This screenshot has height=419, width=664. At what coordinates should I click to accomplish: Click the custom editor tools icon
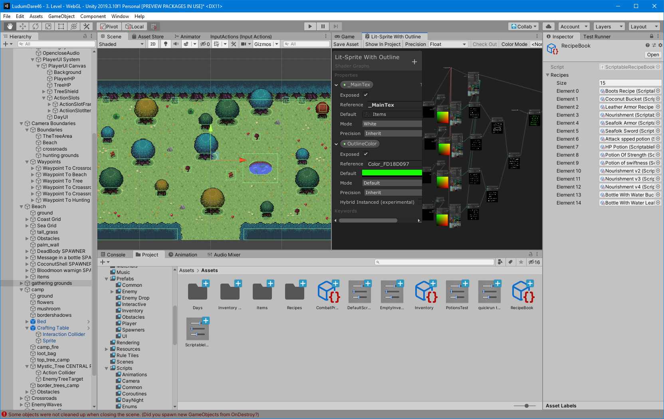[x=87, y=26]
